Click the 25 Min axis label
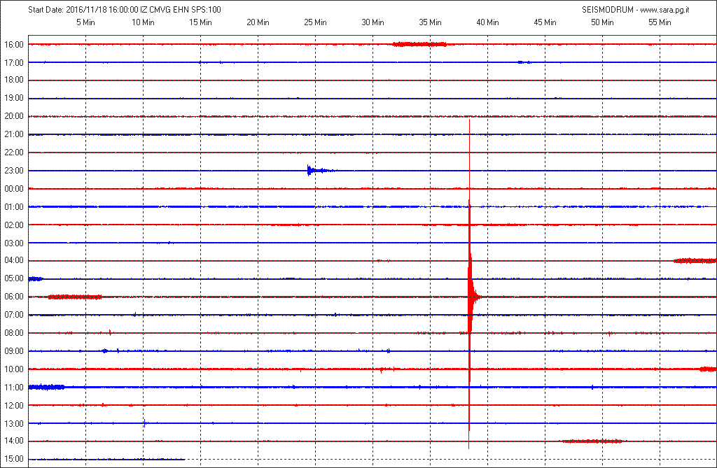Viewport: 717px width, 468px height. click(315, 22)
